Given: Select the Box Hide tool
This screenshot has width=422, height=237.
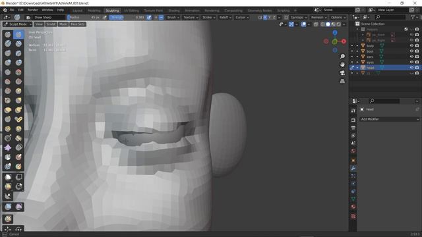Looking at the screenshot, I should click(x=18, y=177).
